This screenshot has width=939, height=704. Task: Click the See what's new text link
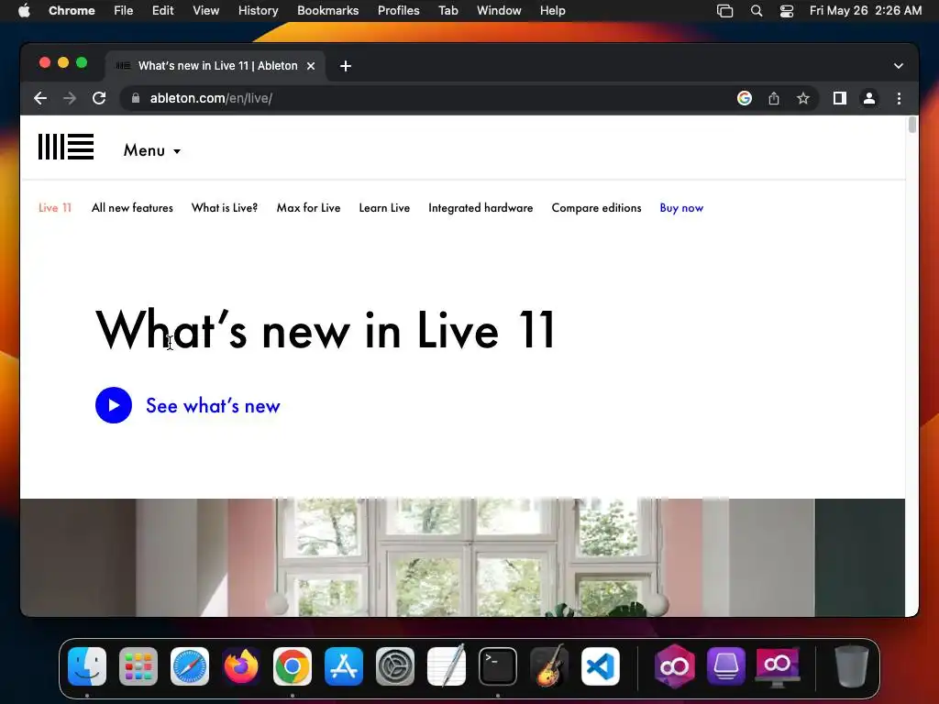(x=213, y=406)
